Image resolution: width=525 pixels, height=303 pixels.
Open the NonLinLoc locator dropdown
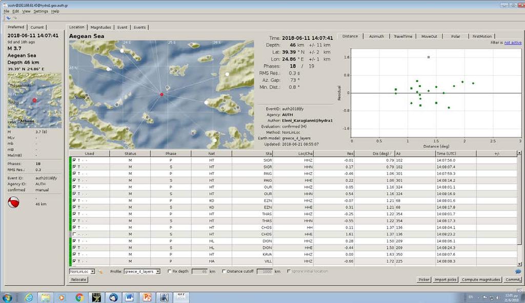(82, 272)
